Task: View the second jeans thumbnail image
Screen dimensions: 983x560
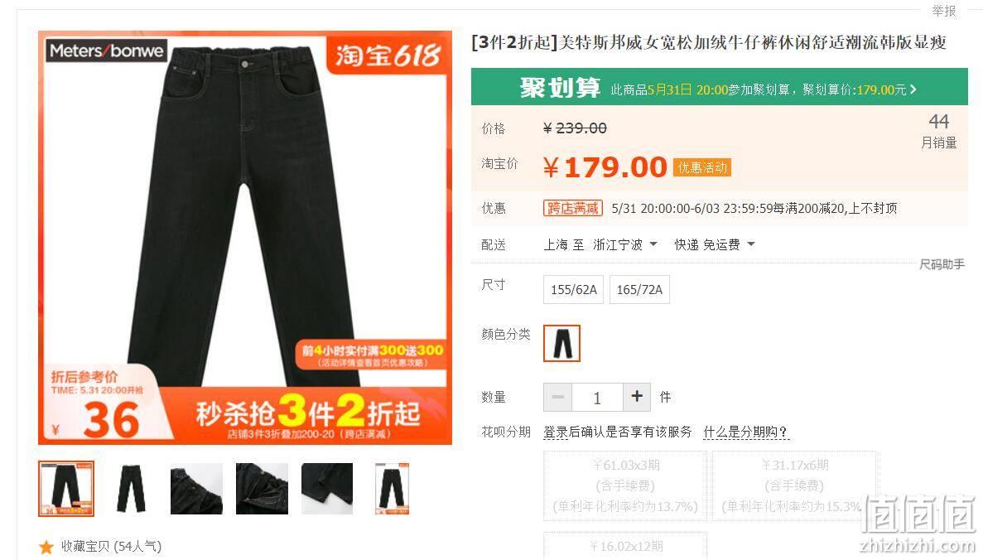Action: pyautogui.click(x=131, y=489)
